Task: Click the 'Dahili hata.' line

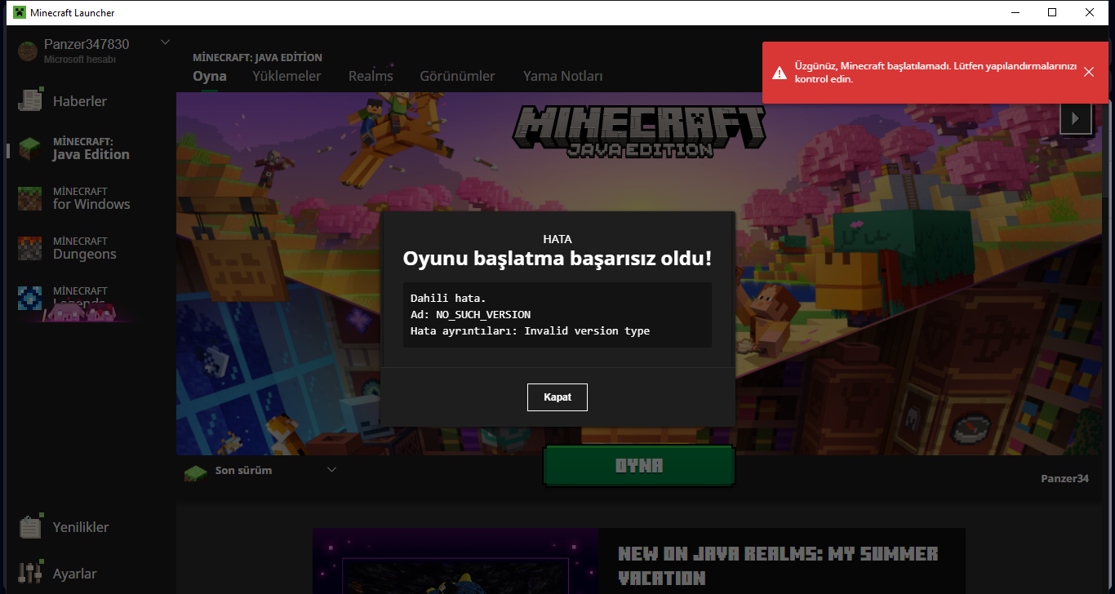Action: pos(448,298)
